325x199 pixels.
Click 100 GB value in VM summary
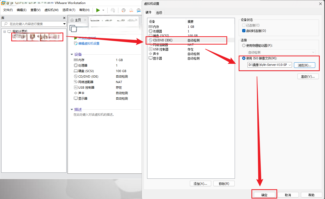[x=121, y=71]
